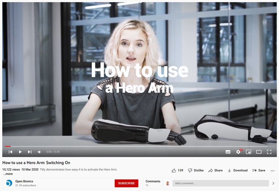The image size is (279, 191).
Task: Like the video with thumbs up
Action: click(178, 170)
